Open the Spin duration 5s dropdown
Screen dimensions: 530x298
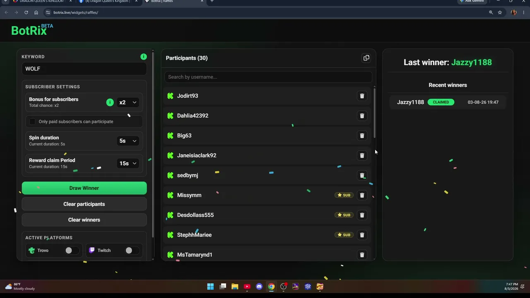pyautogui.click(x=128, y=141)
